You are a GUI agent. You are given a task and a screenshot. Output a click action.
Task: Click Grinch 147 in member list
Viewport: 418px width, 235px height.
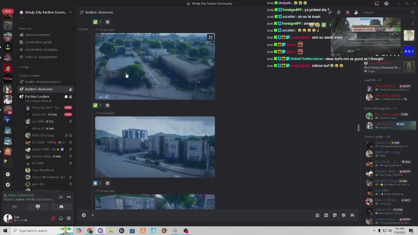389,211
